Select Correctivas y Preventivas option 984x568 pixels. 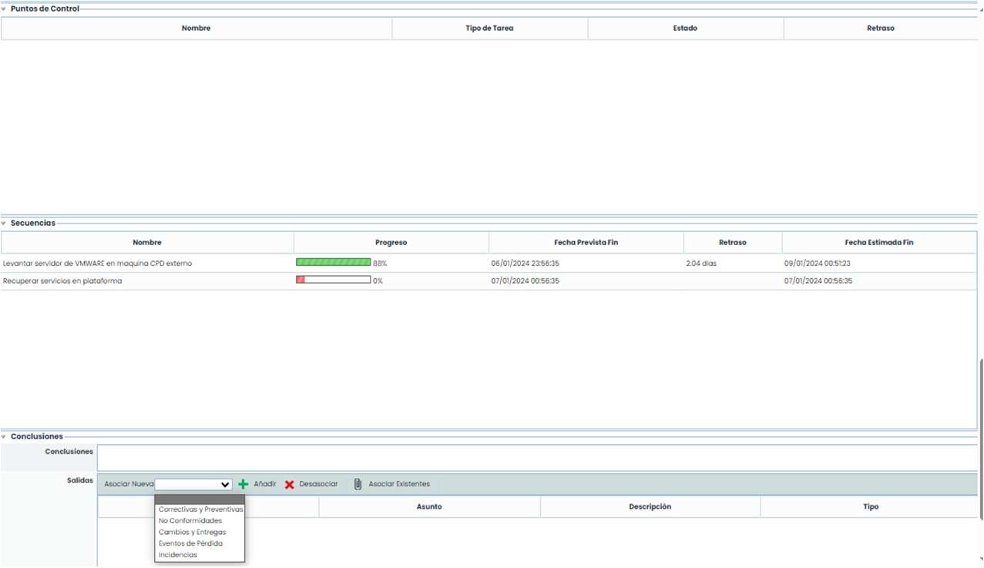pyautogui.click(x=200, y=509)
